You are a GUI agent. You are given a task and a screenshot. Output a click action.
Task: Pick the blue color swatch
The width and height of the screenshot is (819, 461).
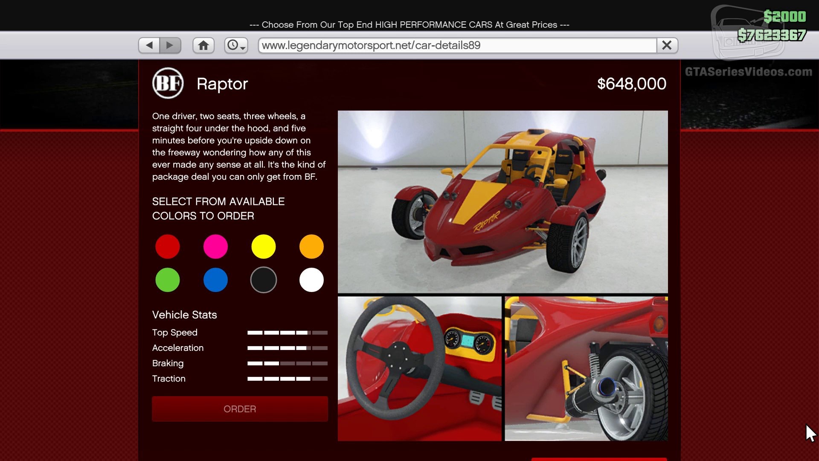pyautogui.click(x=215, y=280)
